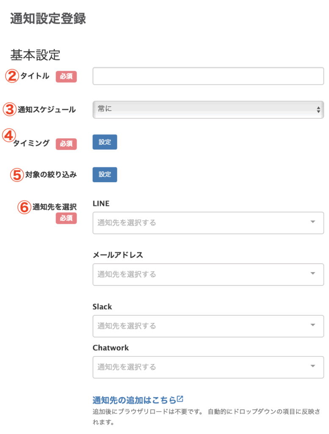Open the メールアドレス destination dropdown
The height and width of the screenshot is (434, 329).
(x=208, y=274)
